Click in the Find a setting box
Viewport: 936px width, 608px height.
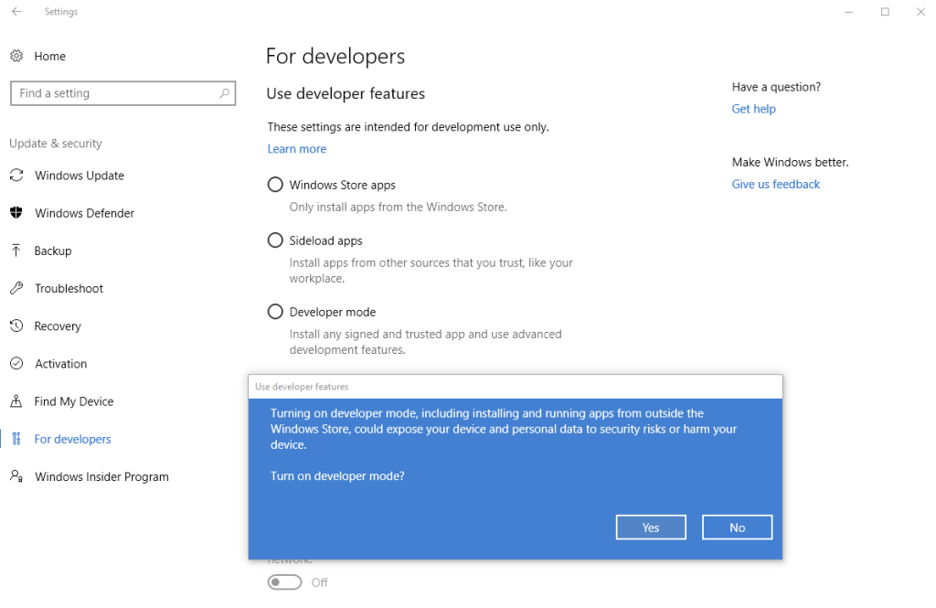click(114, 93)
